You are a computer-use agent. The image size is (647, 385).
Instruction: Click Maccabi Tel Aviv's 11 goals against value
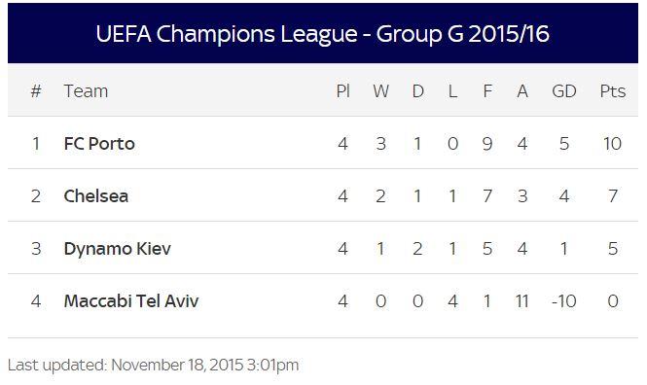(x=521, y=301)
